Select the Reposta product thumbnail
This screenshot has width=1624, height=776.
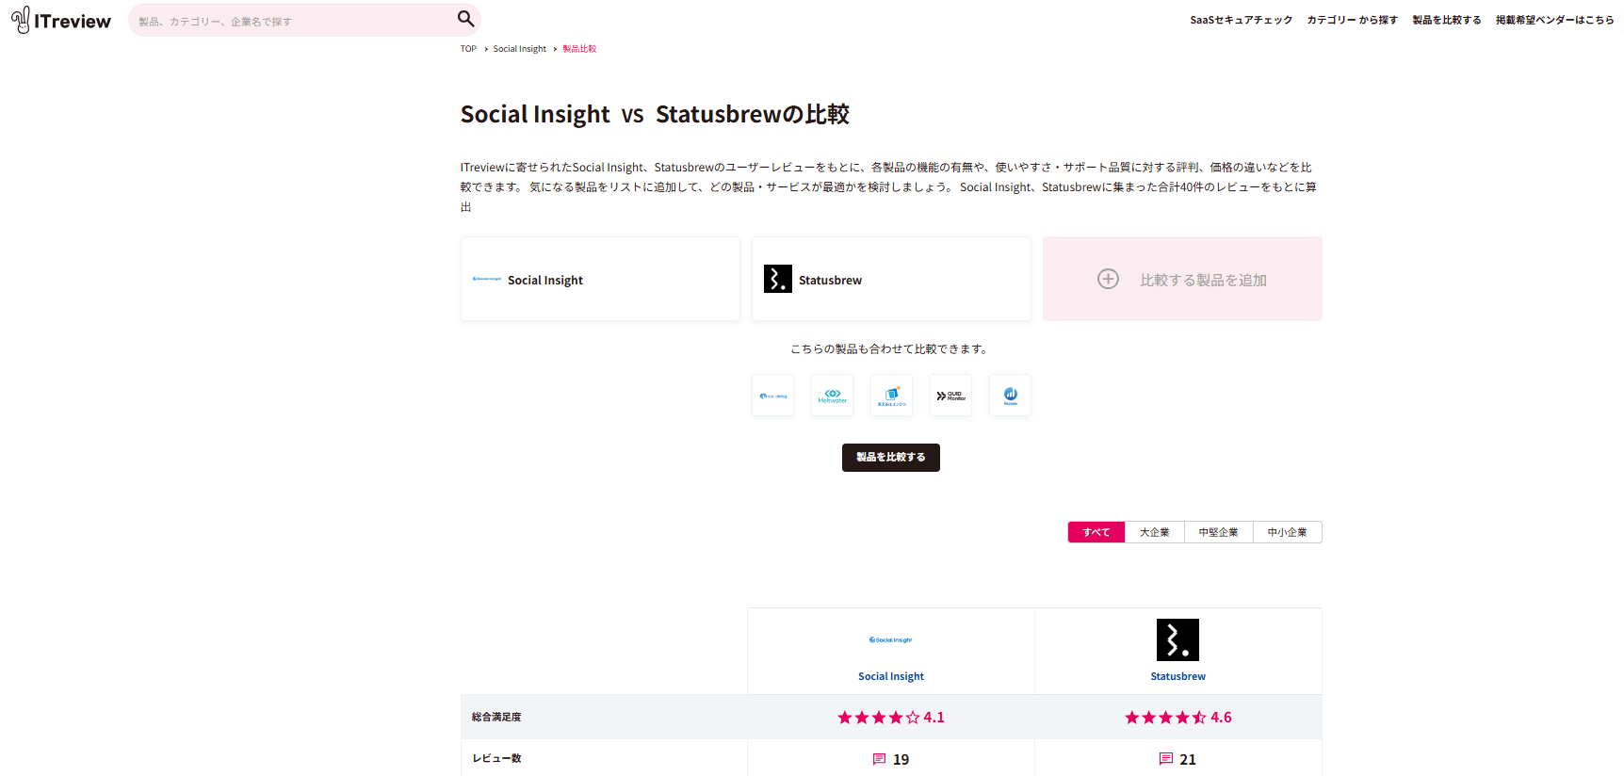pyautogui.click(x=1010, y=396)
